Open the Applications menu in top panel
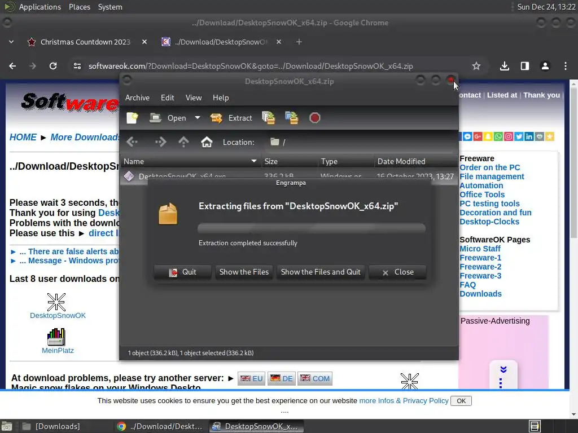Viewport: 578px width, 433px height. (40, 7)
